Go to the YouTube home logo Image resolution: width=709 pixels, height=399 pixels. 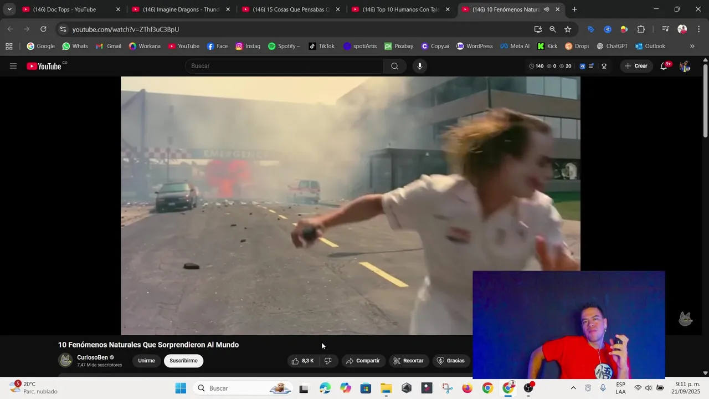coord(44,66)
